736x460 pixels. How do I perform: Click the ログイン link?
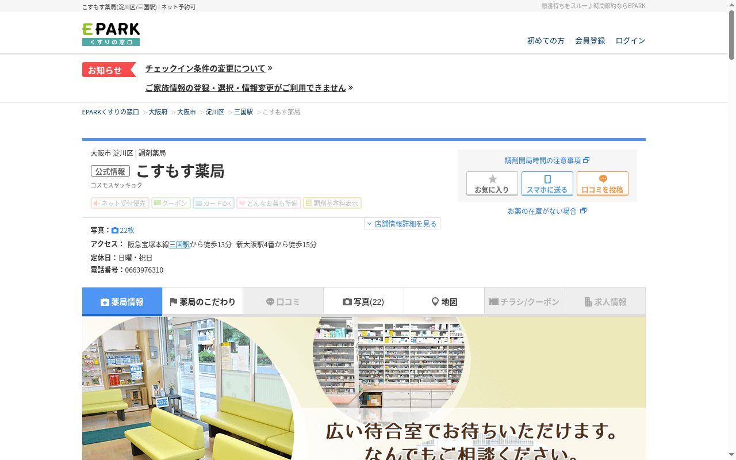pos(630,41)
